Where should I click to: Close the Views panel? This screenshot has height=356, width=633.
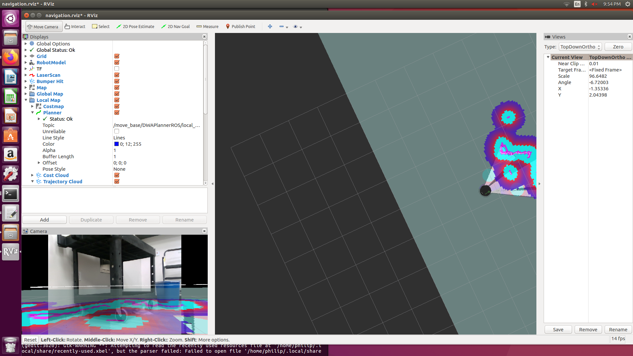pyautogui.click(x=629, y=37)
